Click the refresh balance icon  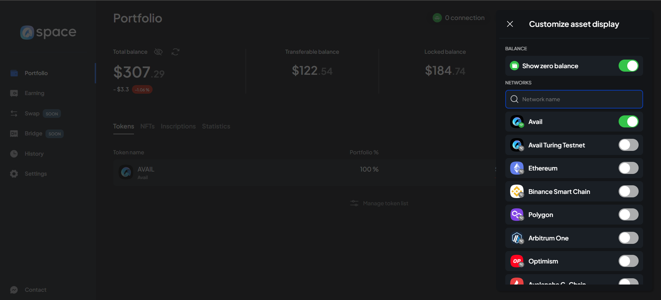coord(175,52)
